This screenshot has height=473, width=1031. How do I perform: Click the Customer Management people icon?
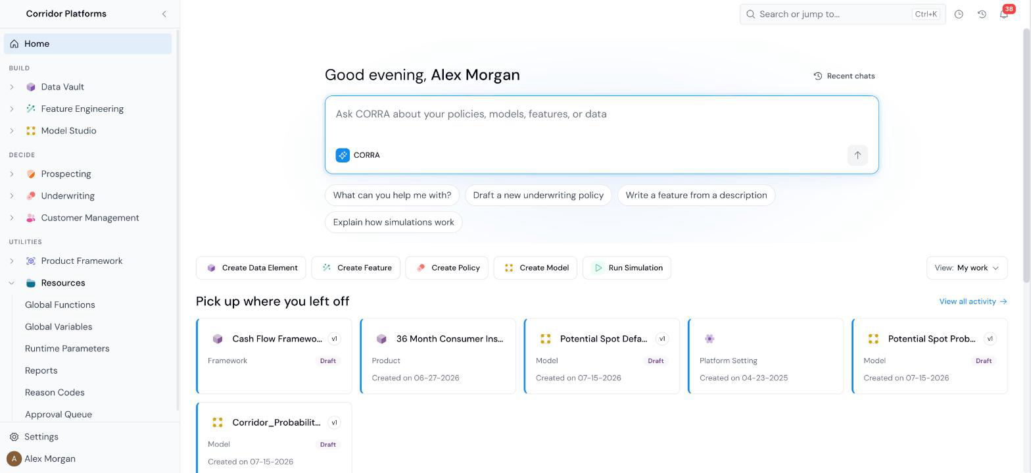(x=31, y=218)
